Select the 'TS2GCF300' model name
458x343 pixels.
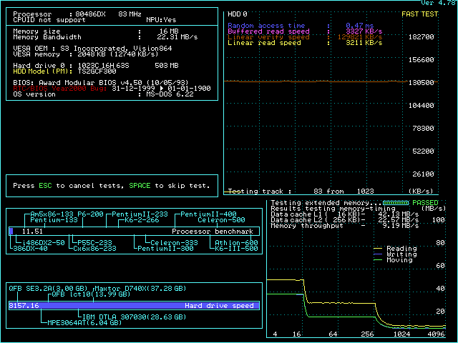[x=97, y=71]
